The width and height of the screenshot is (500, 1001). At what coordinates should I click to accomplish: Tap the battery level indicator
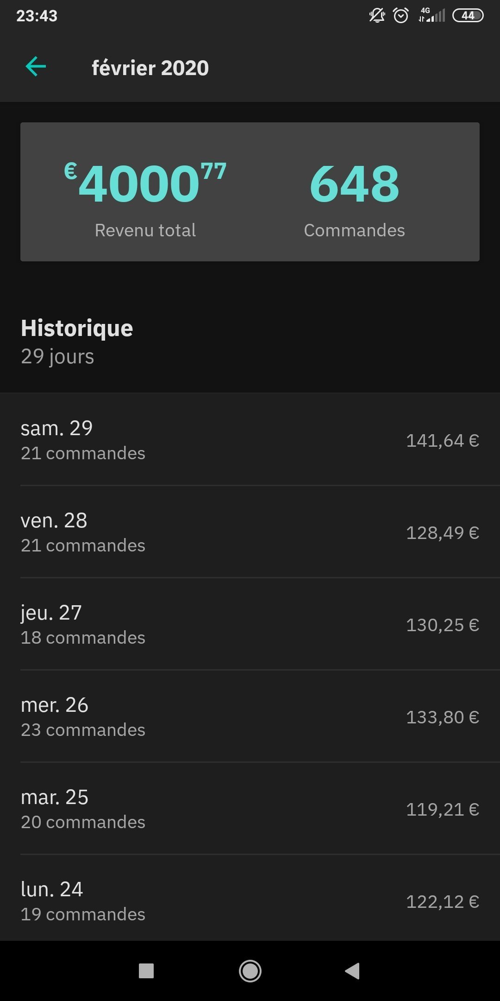tap(468, 16)
